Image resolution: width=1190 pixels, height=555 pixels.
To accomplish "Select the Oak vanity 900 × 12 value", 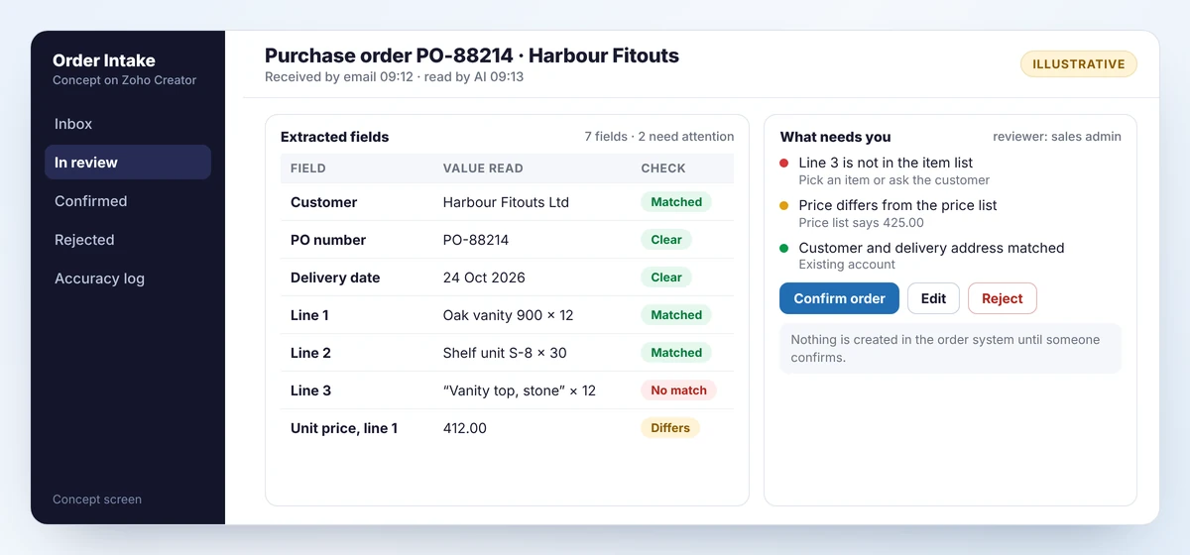I will point(508,315).
